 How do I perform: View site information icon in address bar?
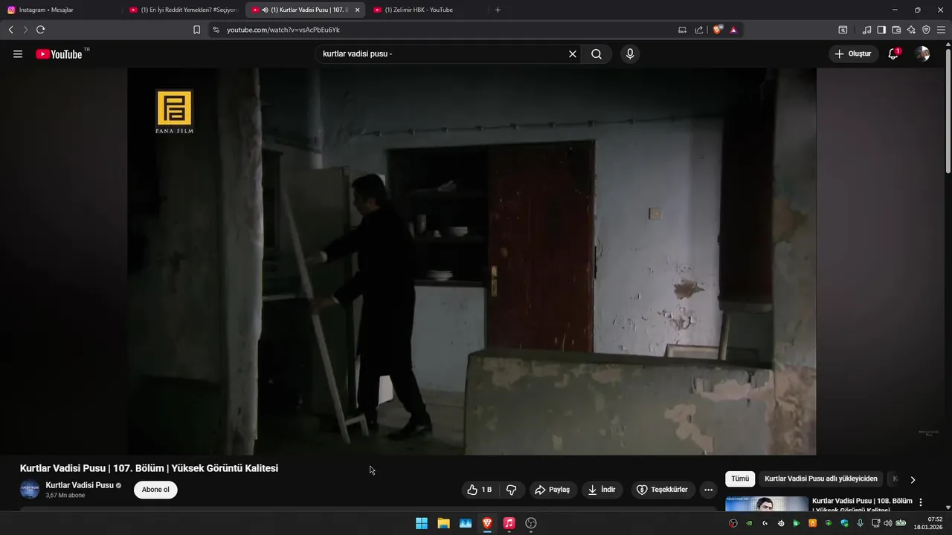point(216,30)
